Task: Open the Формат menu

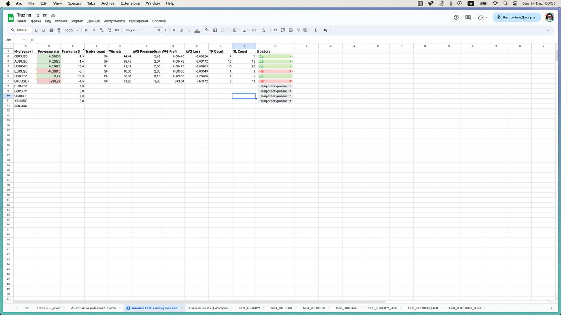Action: 77,21
